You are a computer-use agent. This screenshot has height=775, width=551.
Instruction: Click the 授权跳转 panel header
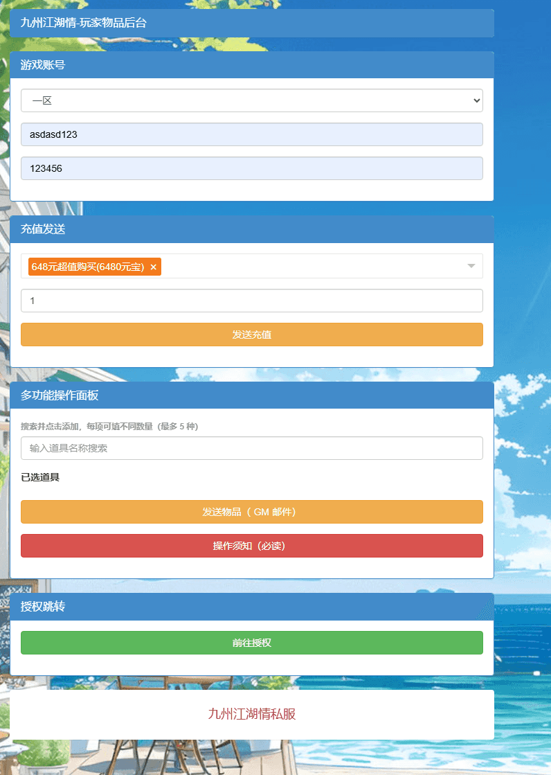pyautogui.click(x=251, y=607)
